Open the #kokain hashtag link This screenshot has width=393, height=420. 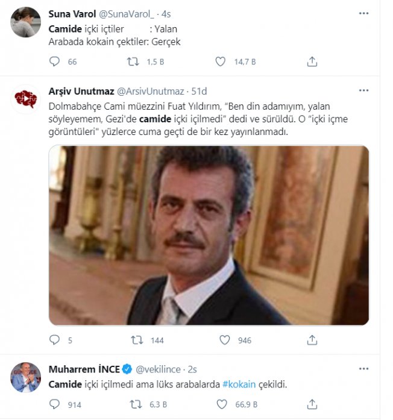(x=239, y=384)
